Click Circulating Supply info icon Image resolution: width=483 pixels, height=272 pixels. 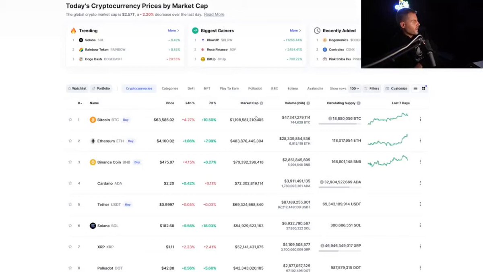click(359, 103)
